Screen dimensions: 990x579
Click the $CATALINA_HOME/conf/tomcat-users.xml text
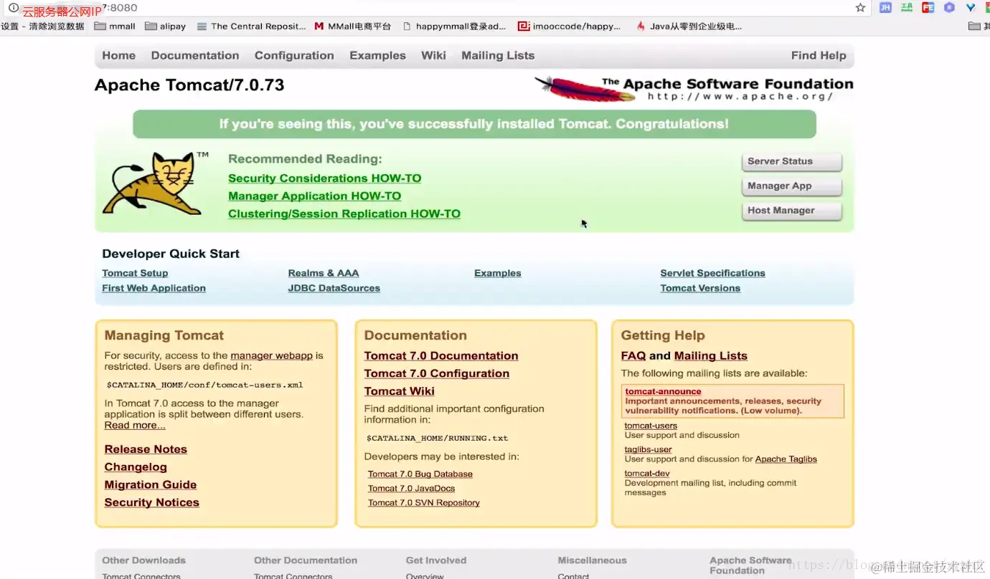pos(204,385)
